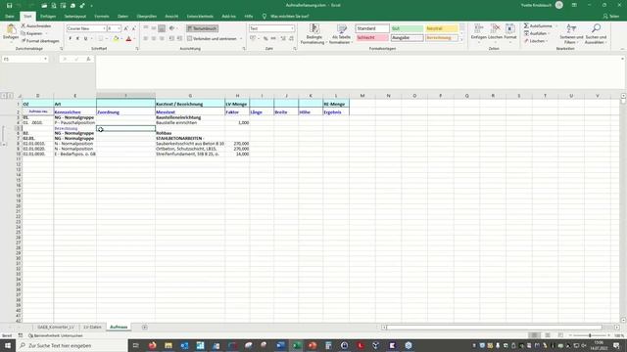Image resolution: width=627 pixels, height=352 pixels.
Task: Switch to the Ansicht ribbon tab
Action: pos(171,17)
